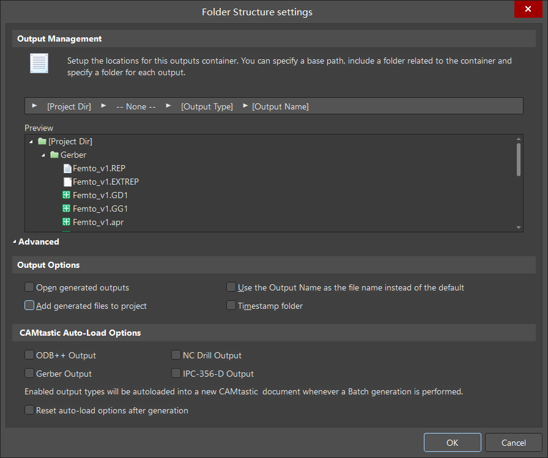548x458 pixels.
Task: Toggle the Timestamp folder checkbox
Action: 231,305
